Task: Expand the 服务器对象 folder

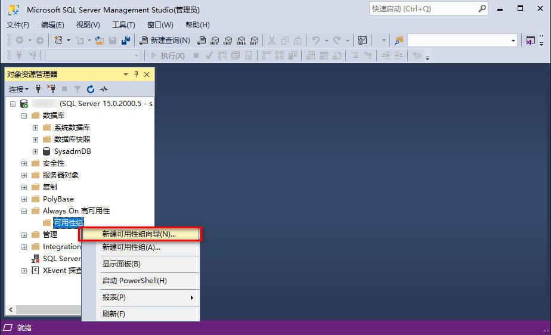Action: coord(24,176)
